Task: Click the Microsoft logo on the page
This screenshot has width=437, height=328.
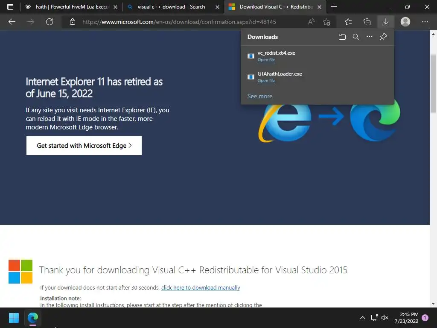Action: tap(20, 271)
